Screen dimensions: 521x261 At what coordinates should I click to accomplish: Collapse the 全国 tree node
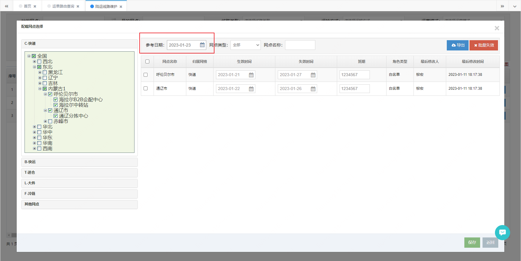click(29, 56)
